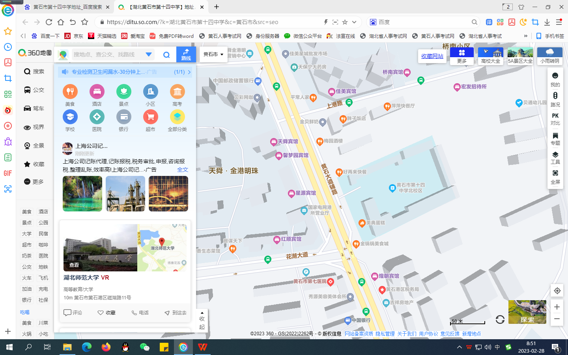The height and width of the screenshot is (355, 568).
Task: Switch to the 探索 satellite view thumbnail
Action: tap(527, 312)
